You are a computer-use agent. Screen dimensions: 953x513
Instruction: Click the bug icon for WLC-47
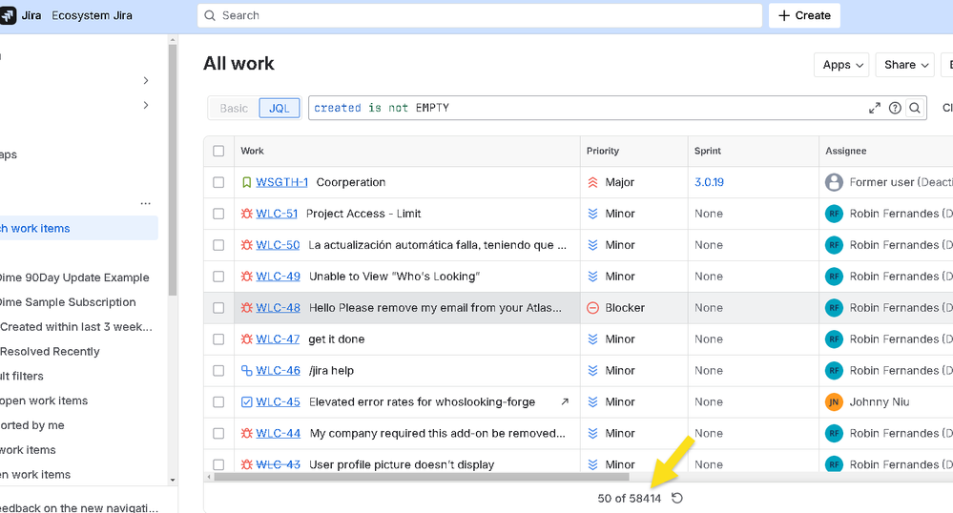[x=247, y=339]
